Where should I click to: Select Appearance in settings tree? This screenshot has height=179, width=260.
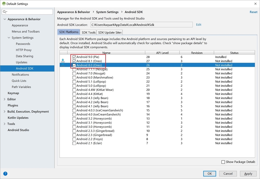pyautogui.click(x=20, y=25)
